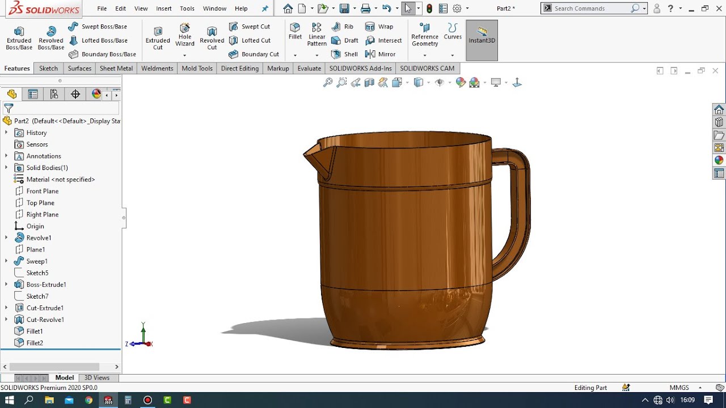
Task: Click Boundary Boss/Base
Action: (x=102, y=54)
